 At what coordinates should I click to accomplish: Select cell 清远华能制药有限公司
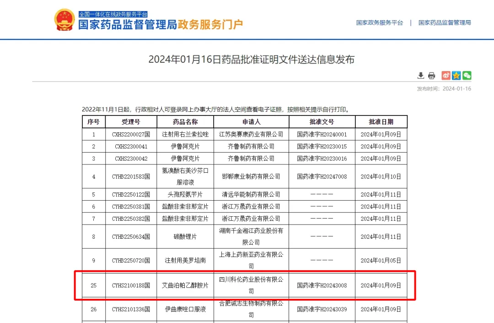tap(251, 195)
